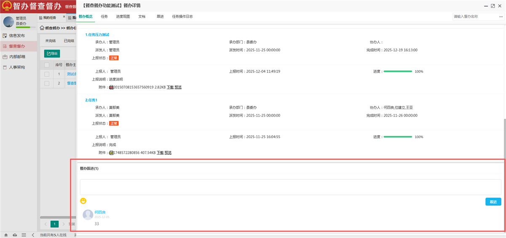Click the administrator profile avatar
This screenshot has width=506, height=238.
coord(8,21)
